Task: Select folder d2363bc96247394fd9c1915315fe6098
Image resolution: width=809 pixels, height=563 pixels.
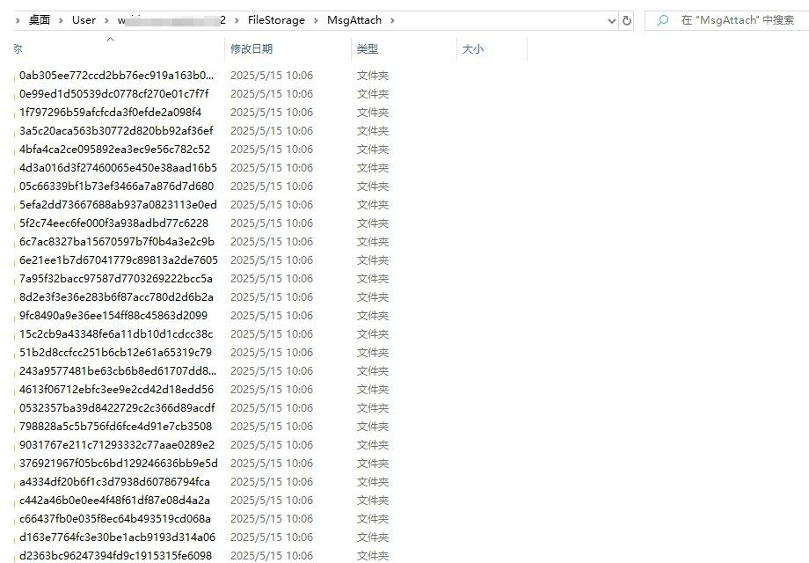Action: (x=115, y=556)
